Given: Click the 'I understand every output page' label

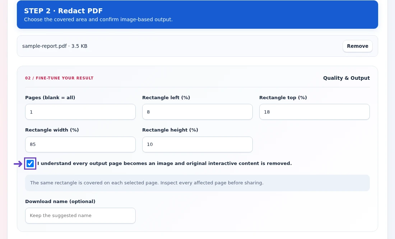Looking at the screenshot, I should tap(164, 164).
